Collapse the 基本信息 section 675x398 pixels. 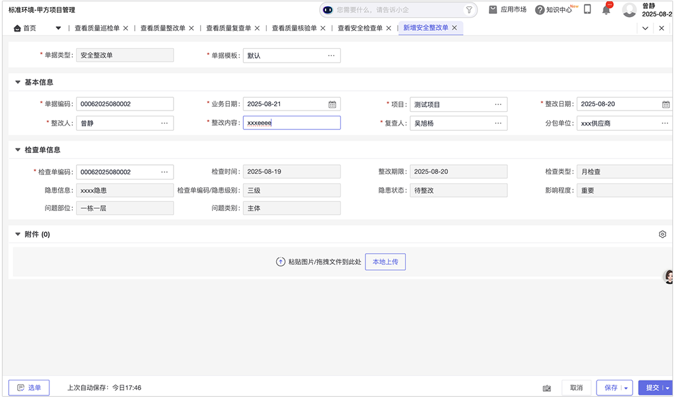(18, 82)
